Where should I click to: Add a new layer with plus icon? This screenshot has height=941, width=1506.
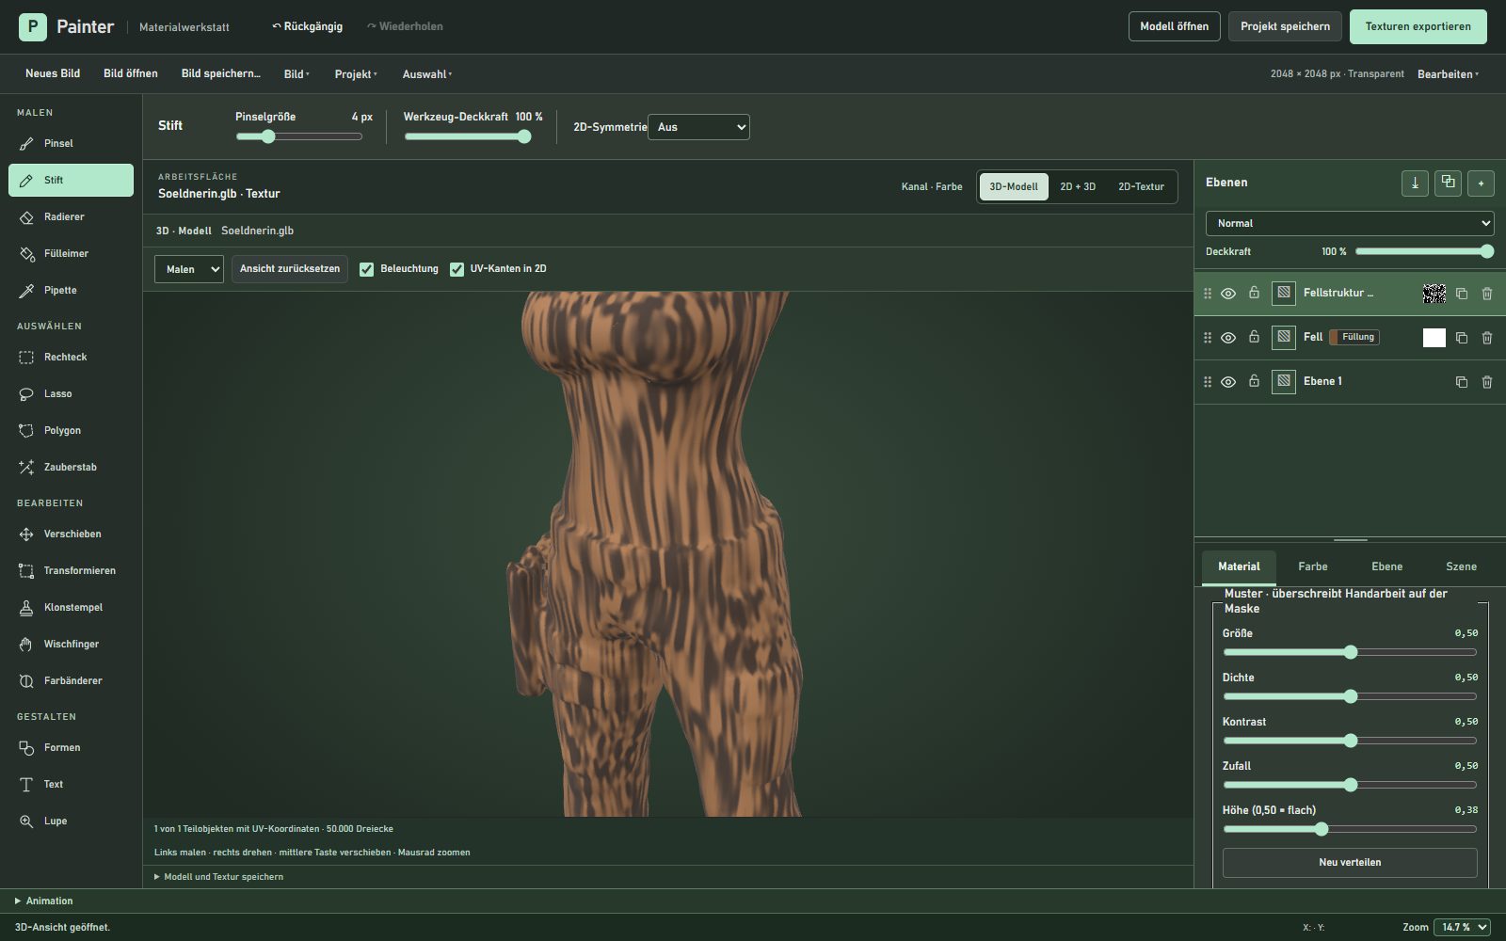click(x=1481, y=183)
